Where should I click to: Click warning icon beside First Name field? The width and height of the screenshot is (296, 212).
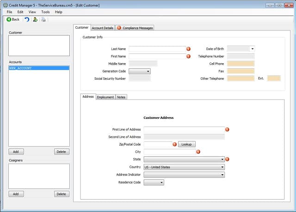(x=188, y=56)
